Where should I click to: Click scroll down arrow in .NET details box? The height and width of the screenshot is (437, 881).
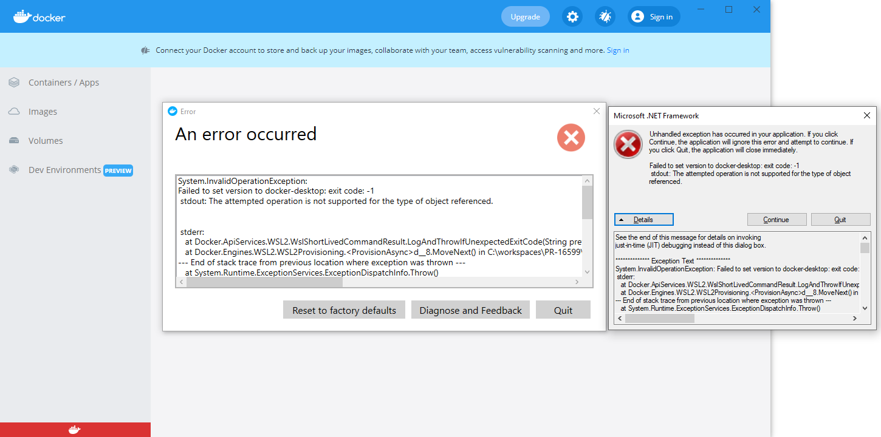pos(865,308)
